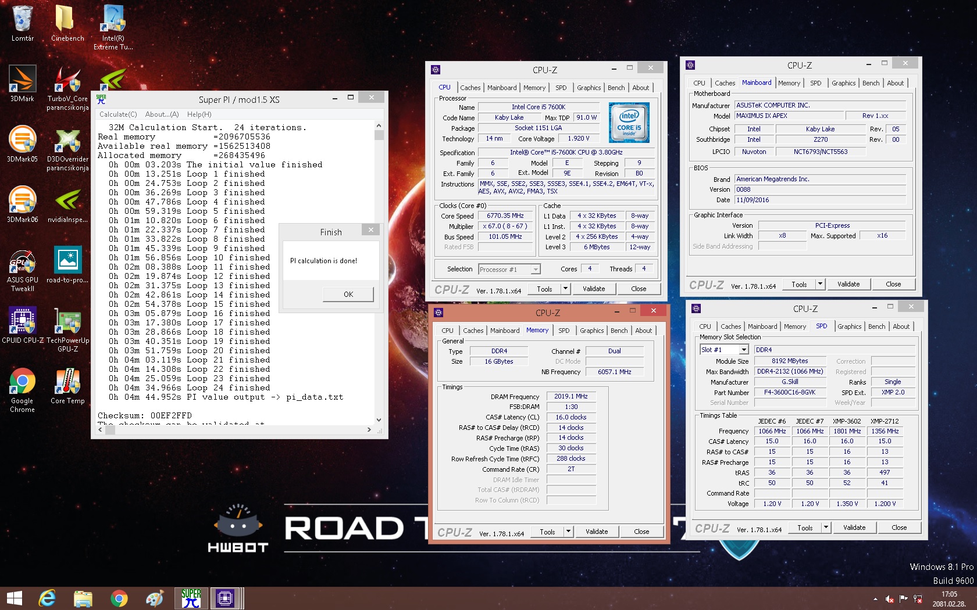Expand Tools arrow in Mainboard window

tap(820, 284)
